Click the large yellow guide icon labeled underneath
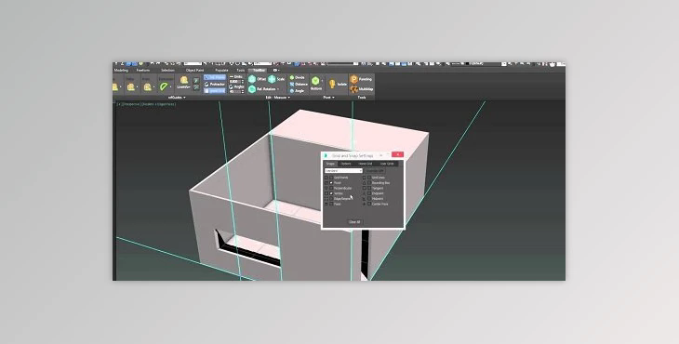The height and width of the screenshot is (344, 679). (x=184, y=80)
